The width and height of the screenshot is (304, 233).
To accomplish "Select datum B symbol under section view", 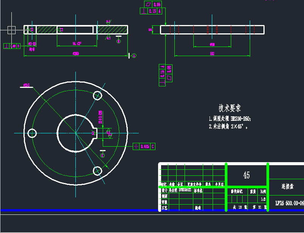I will point(119,41).
